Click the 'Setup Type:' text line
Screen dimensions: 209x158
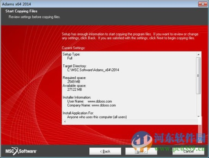point(71,55)
